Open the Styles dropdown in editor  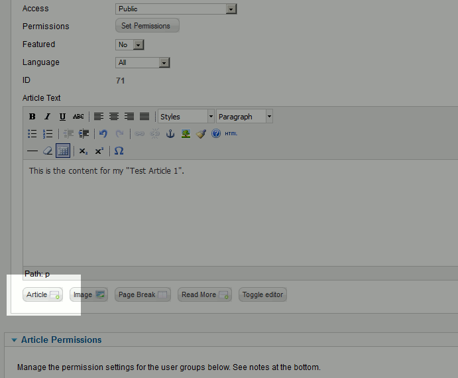[186, 117]
